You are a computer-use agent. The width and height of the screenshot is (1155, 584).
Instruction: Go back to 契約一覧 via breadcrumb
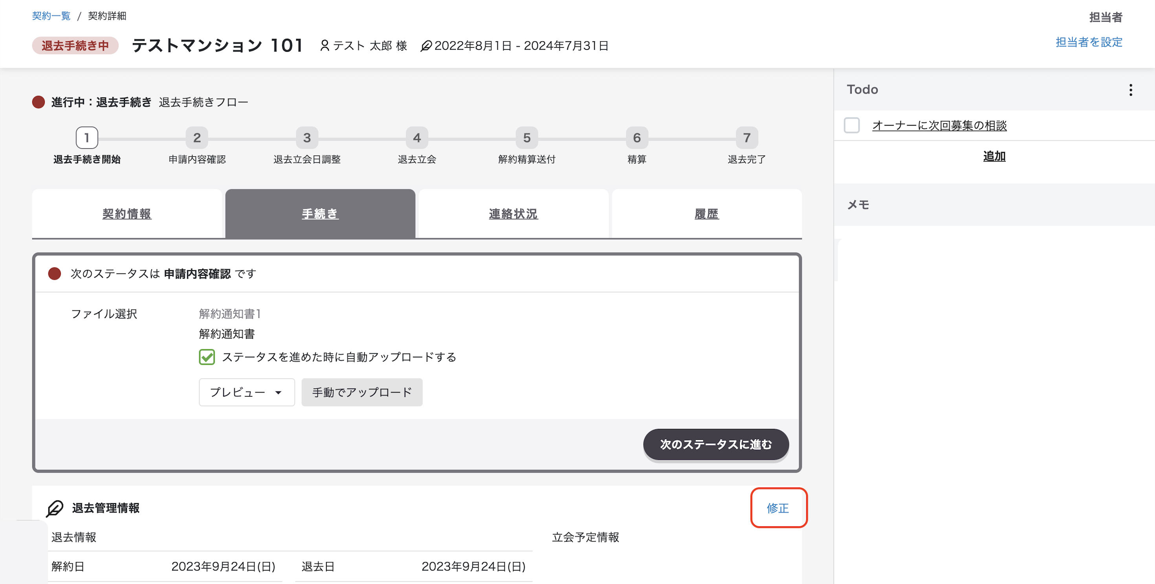click(x=51, y=16)
